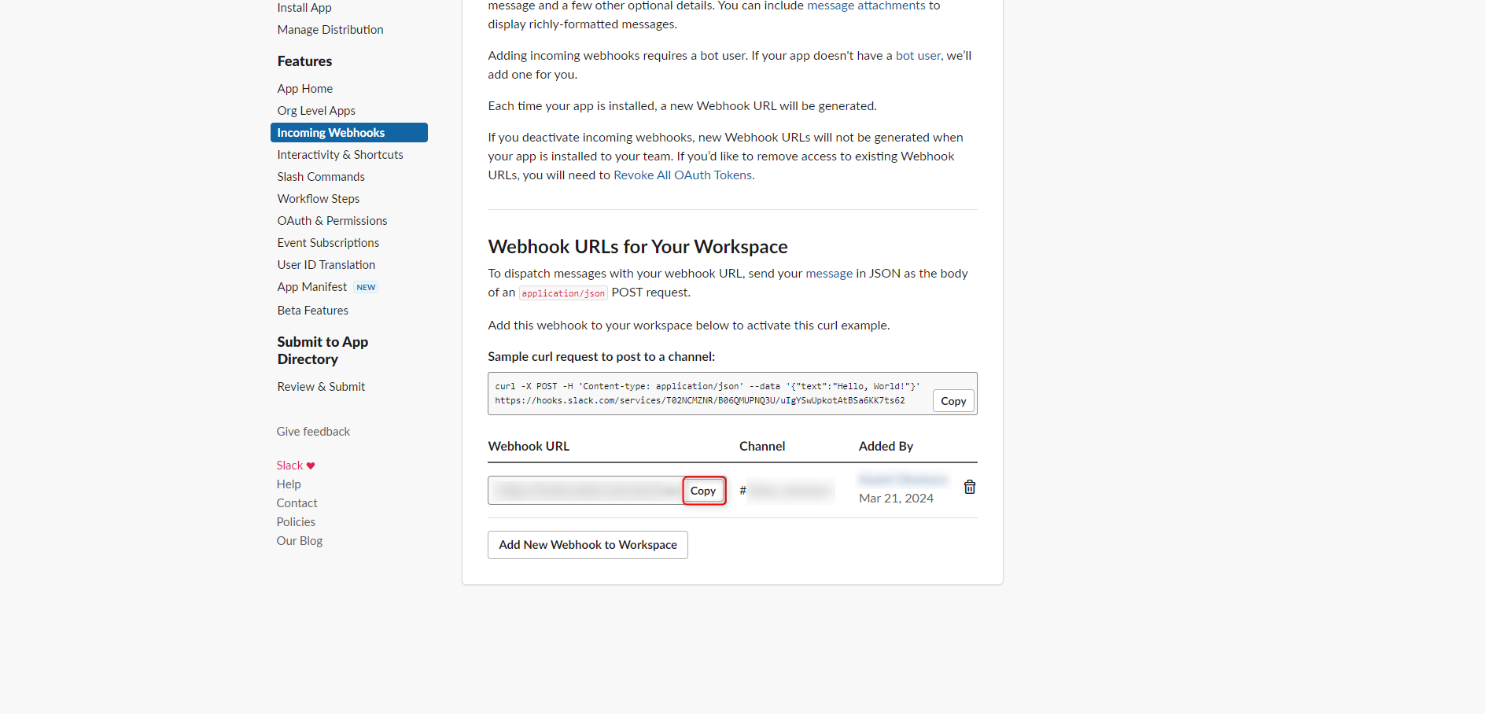Image resolution: width=1485 pixels, height=714 pixels.
Task: Open Interactivity & Shortcuts
Action: point(340,155)
